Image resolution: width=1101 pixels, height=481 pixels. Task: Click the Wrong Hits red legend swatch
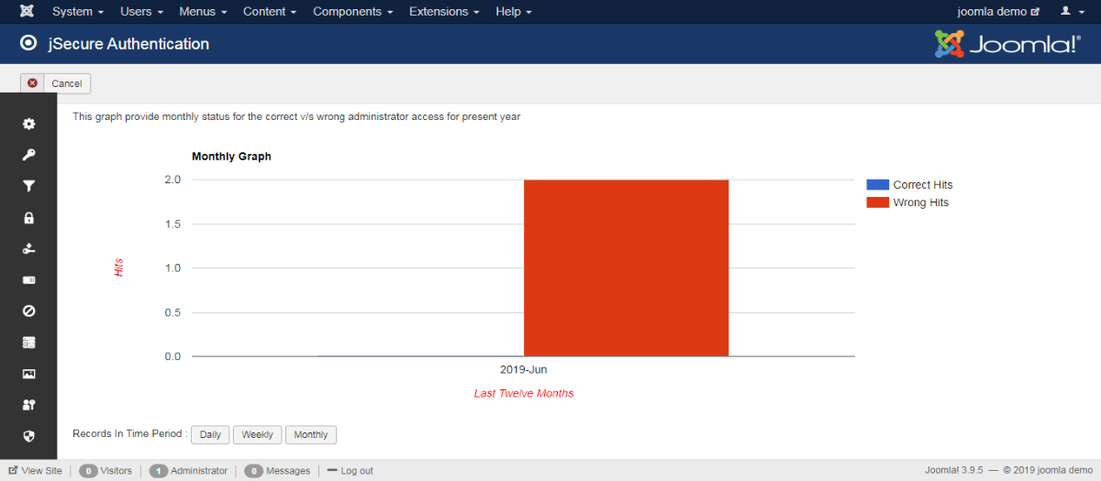(878, 202)
